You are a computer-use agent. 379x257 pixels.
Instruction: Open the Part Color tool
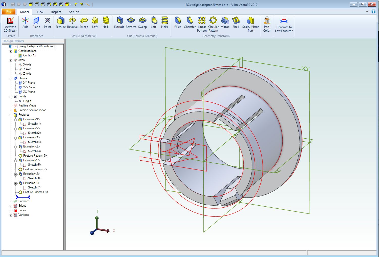(267, 23)
